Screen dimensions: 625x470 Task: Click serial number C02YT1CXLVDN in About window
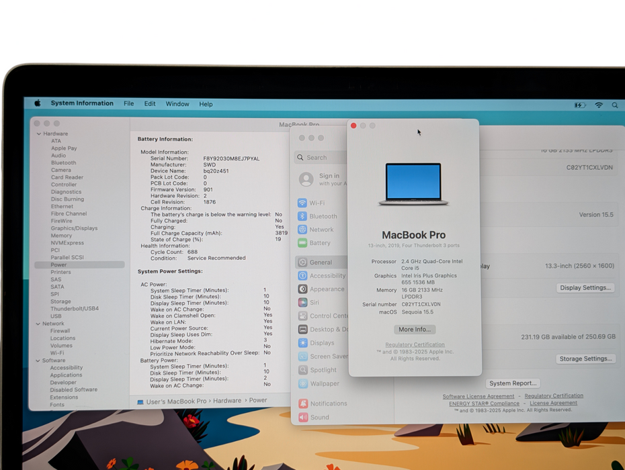click(421, 304)
